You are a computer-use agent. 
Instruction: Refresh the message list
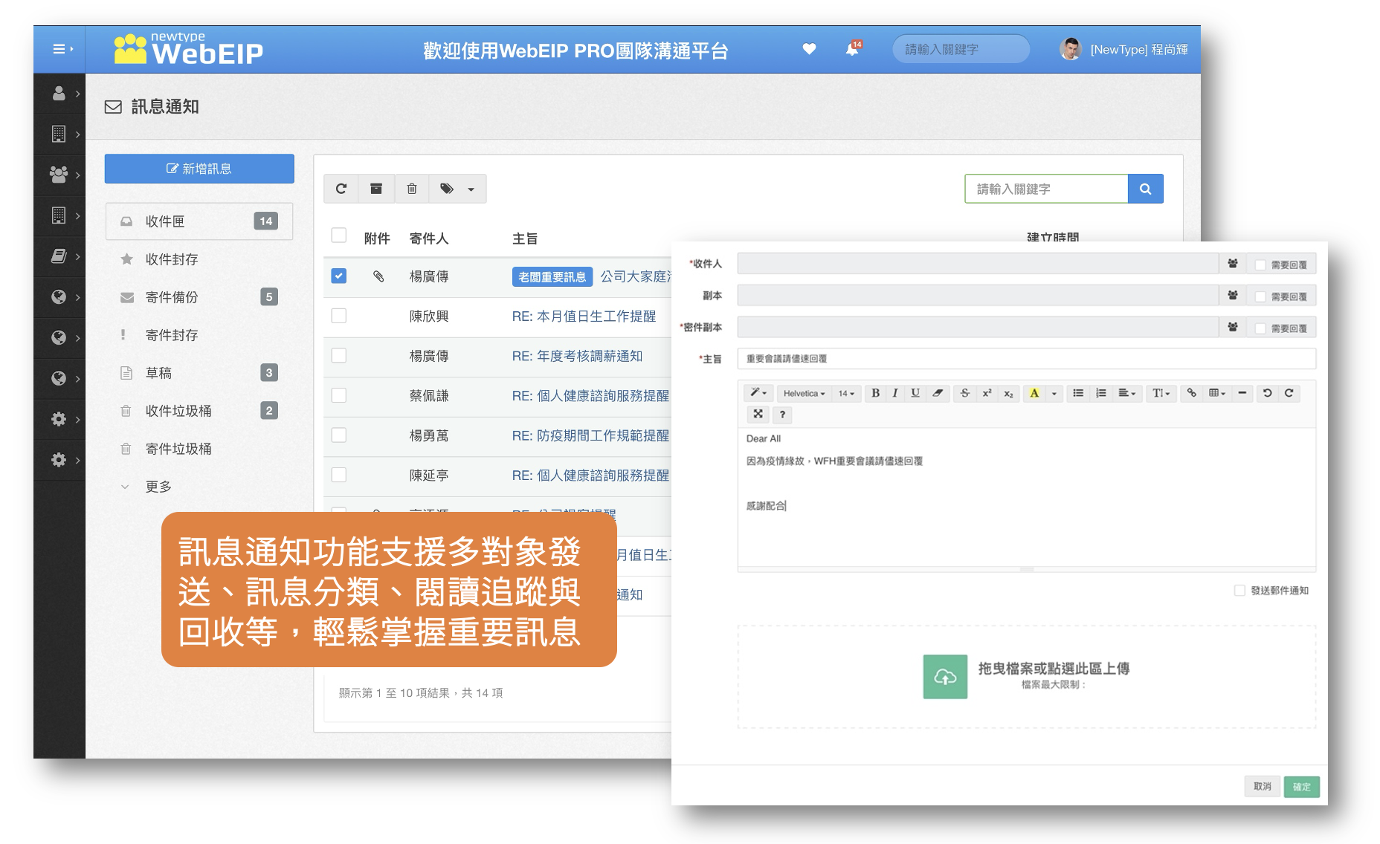coord(341,189)
